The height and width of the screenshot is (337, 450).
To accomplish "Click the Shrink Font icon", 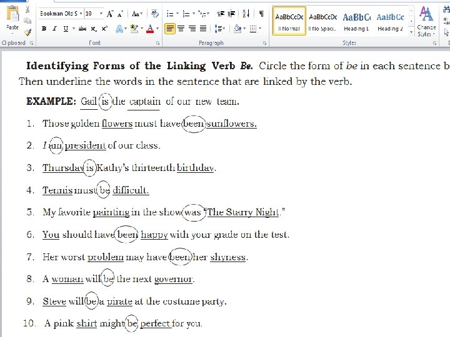I will click(120, 14).
